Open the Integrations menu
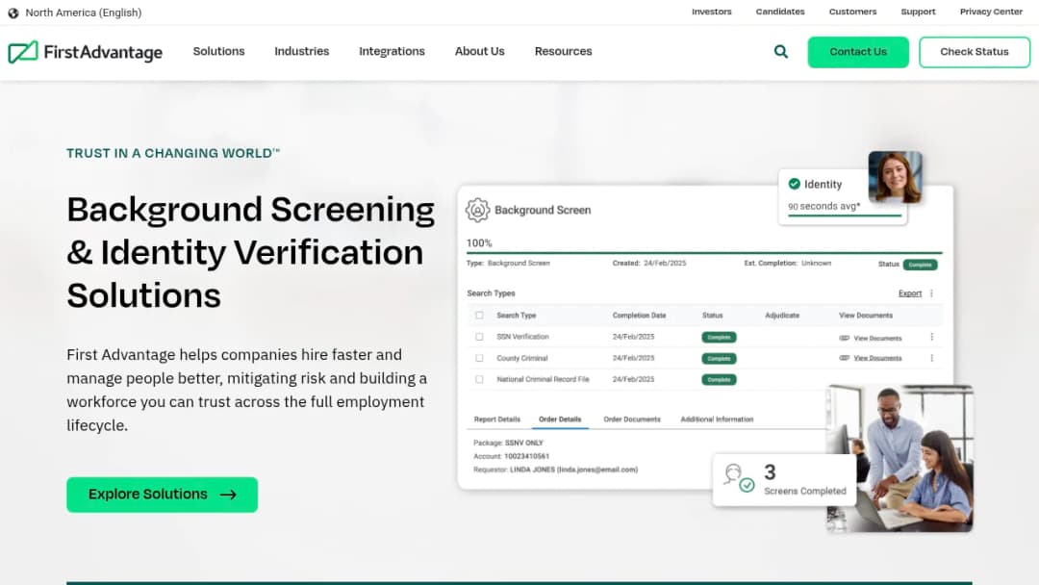The height and width of the screenshot is (585, 1039). 392,51
